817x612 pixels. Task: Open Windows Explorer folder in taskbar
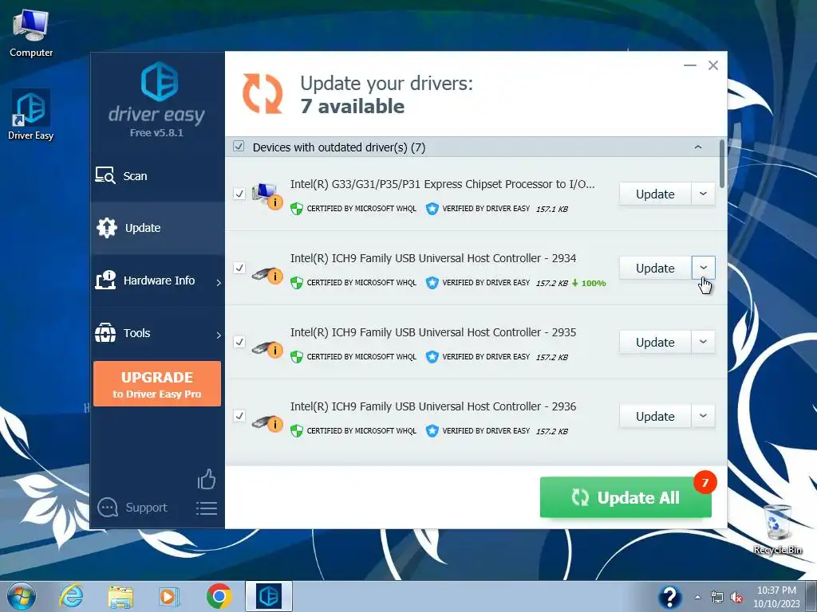[x=120, y=597]
